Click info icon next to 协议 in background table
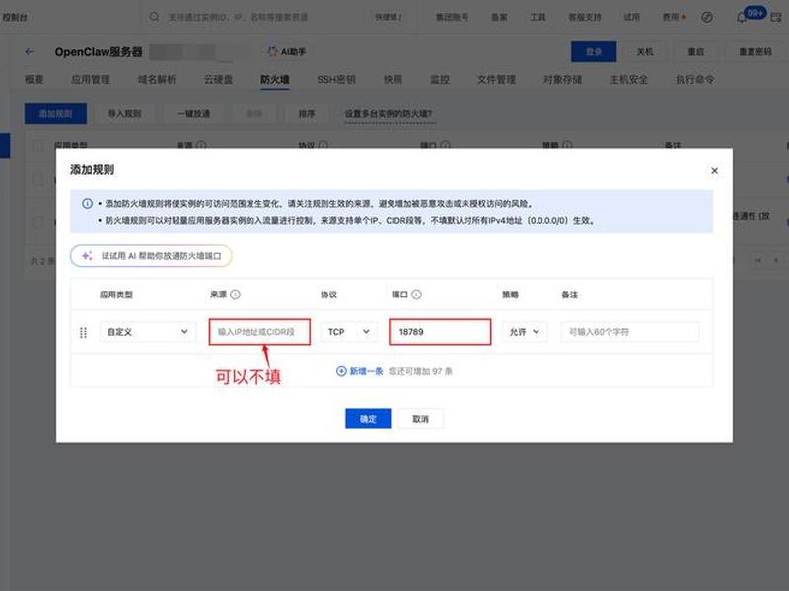This screenshot has width=789, height=591. coord(323,145)
